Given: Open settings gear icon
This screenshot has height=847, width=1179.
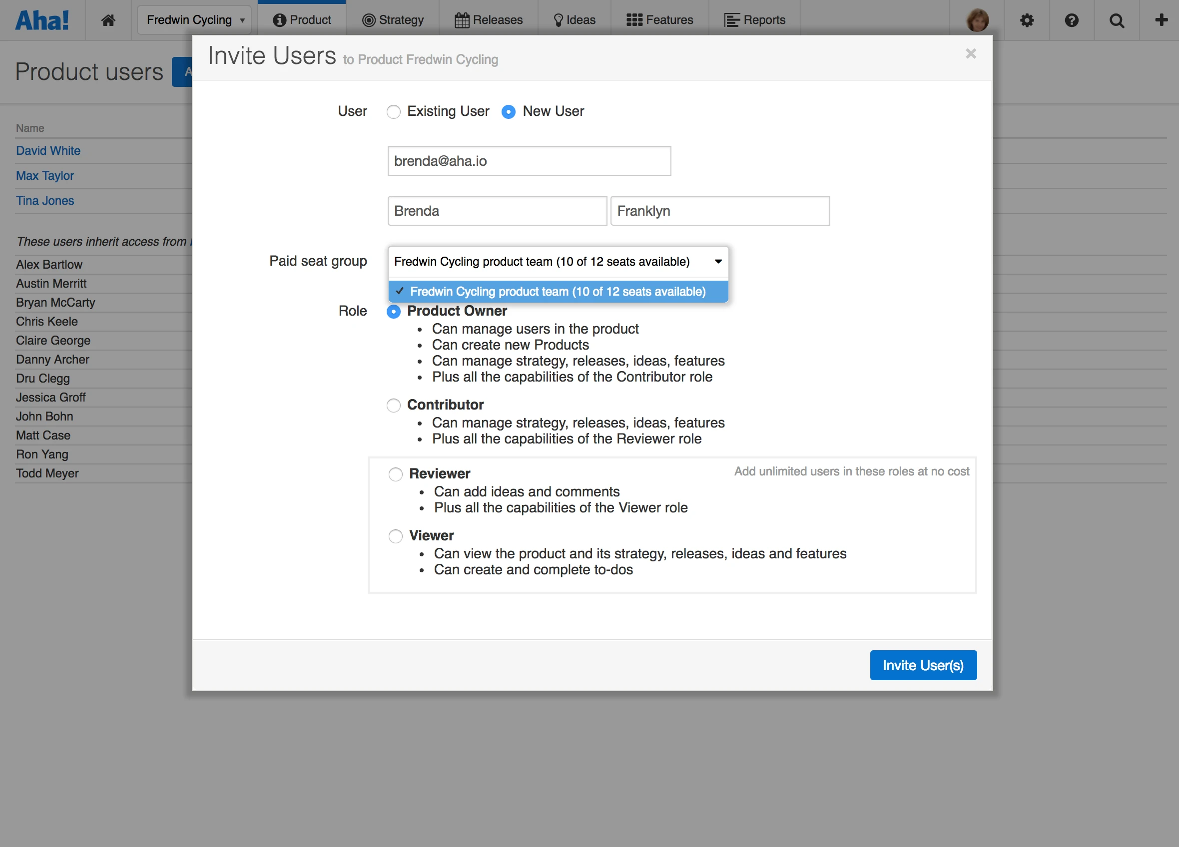Looking at the screenshot, I should tap(1027, 20).
